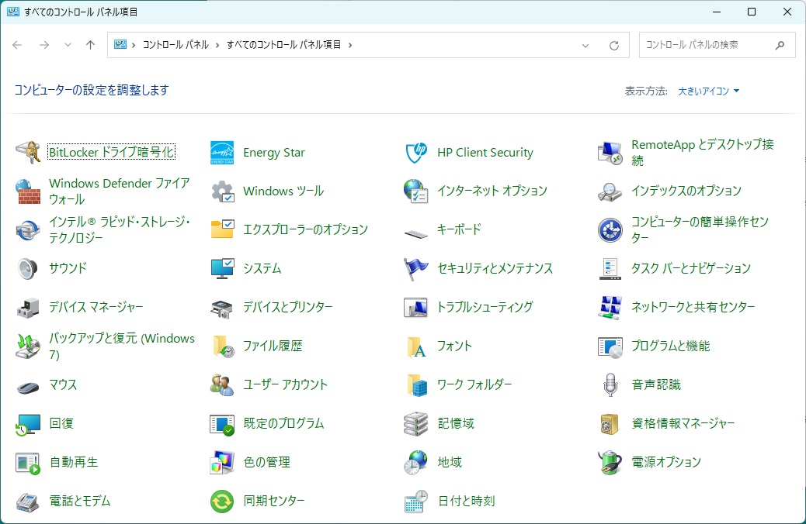
Task: Open the プログラムと機能 icon
Action: click(610, 346)
